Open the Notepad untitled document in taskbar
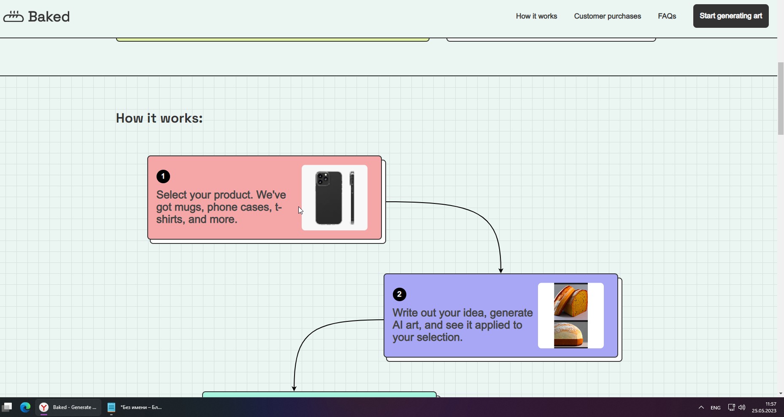 135,407
